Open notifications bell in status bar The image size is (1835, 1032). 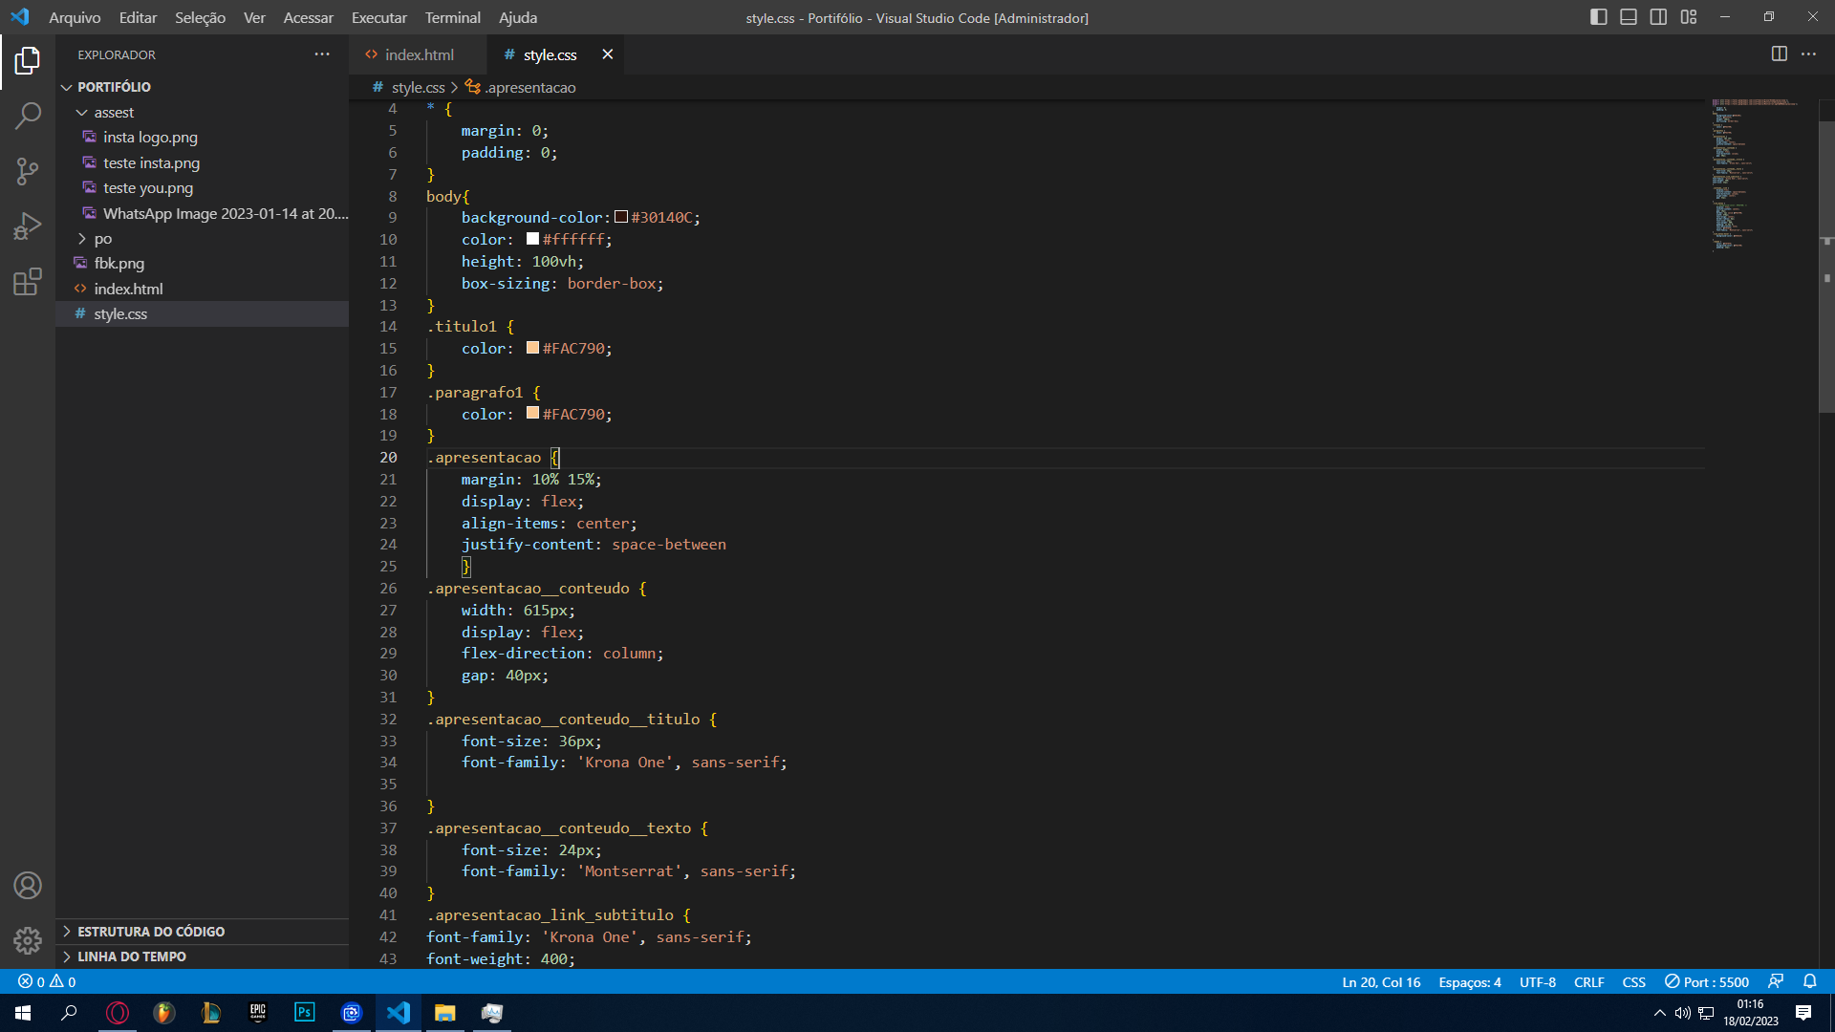click(1810, 982)
